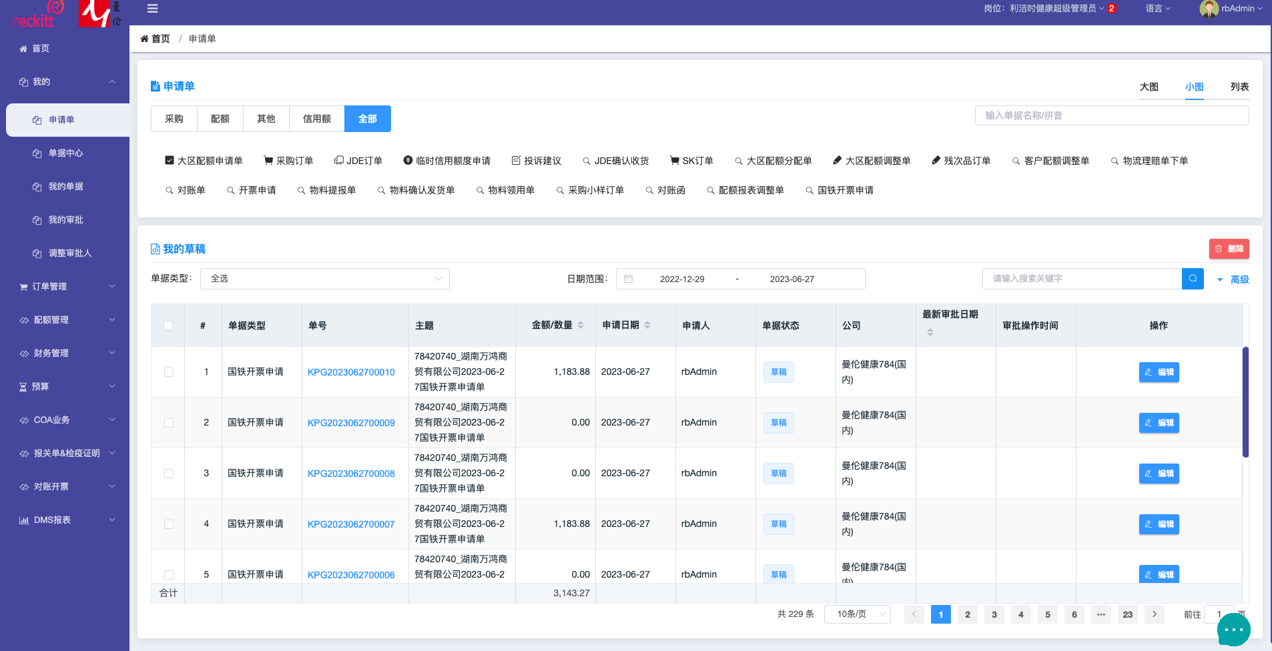This screenshot has width=1272, height=651.
Task: Collapse 我的 sidebar menu
Action: [x=65, y=82]
